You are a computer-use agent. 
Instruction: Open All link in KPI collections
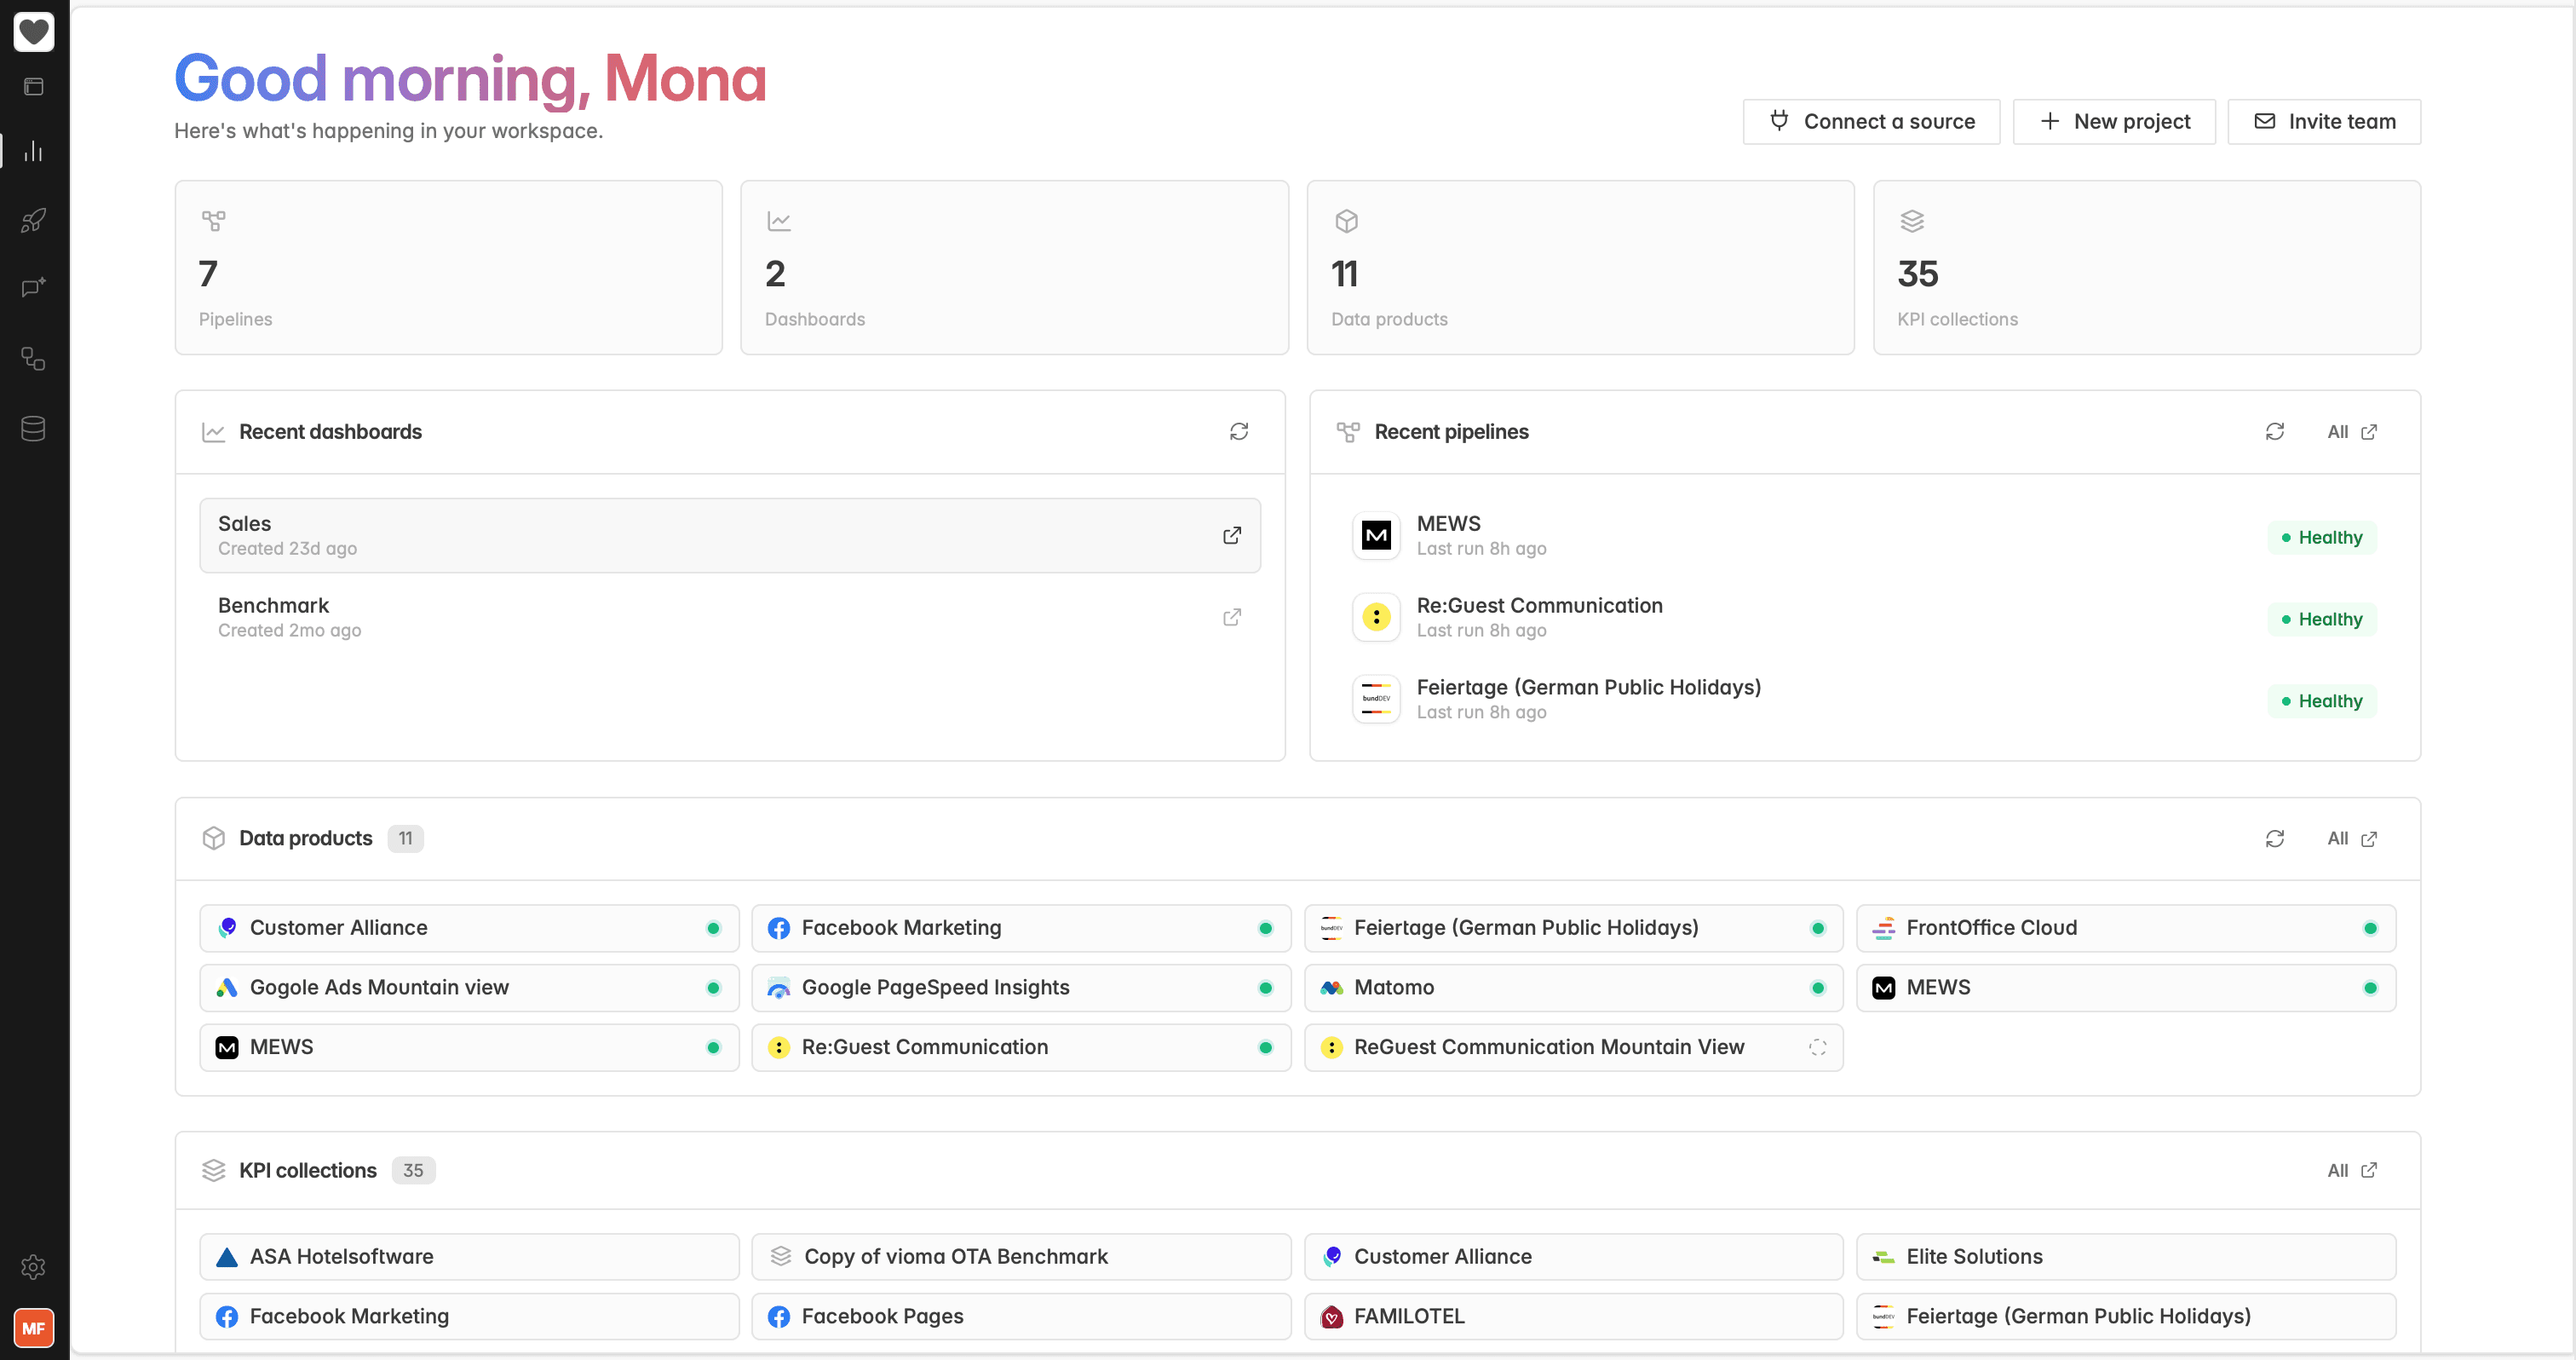coord(2352,1171)
